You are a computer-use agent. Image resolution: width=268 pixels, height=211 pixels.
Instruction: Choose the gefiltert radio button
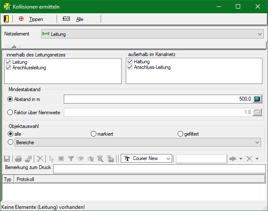180,134
